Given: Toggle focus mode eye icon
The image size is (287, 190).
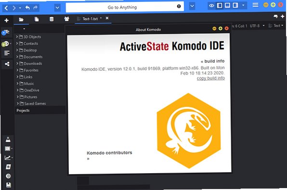Looking at the screenshot, I should 211,5.
